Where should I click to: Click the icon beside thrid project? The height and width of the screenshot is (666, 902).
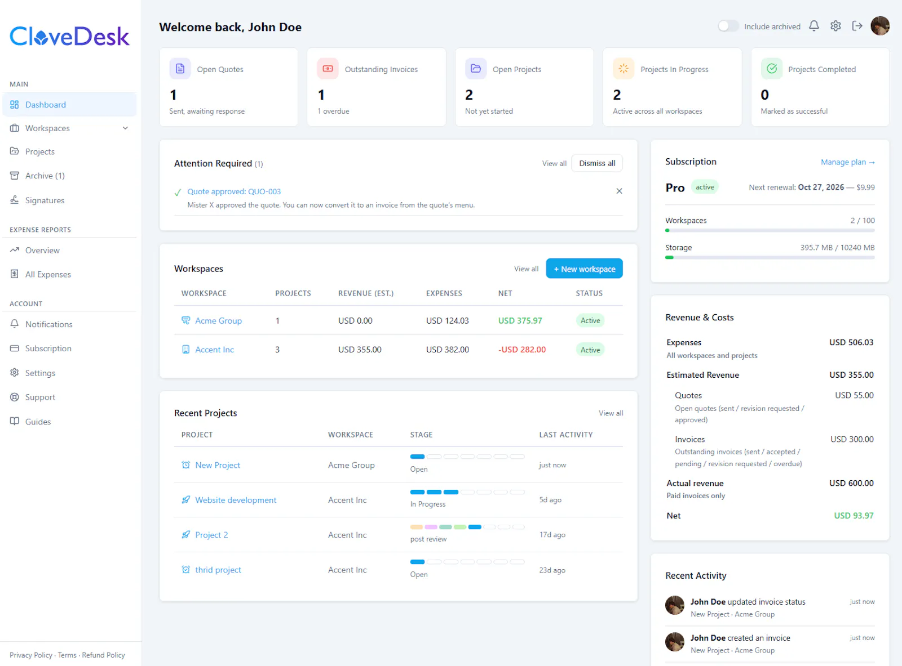(185, 570)
